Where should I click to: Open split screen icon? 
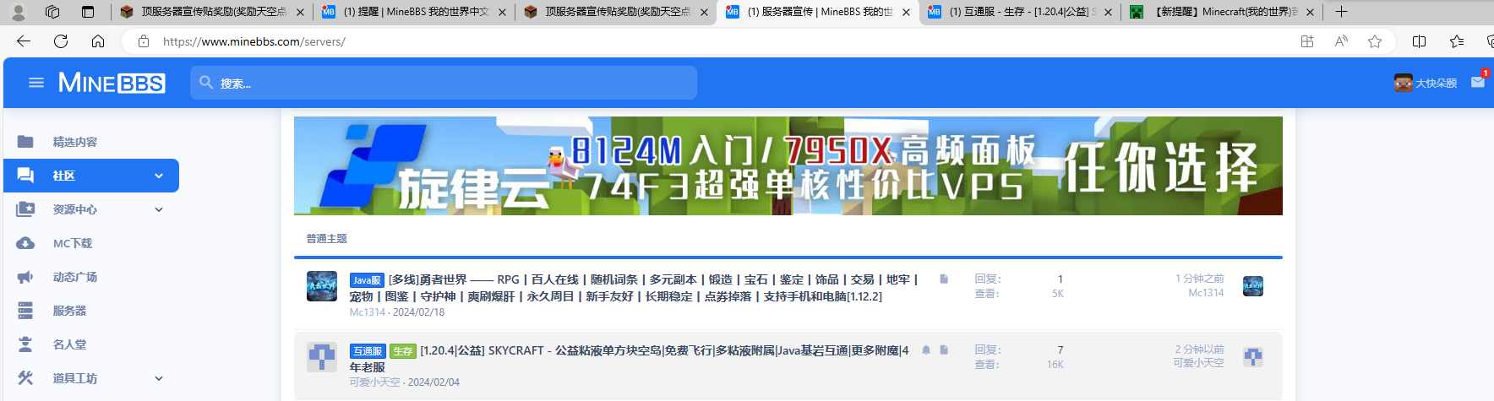click(x=1420, y=41)
